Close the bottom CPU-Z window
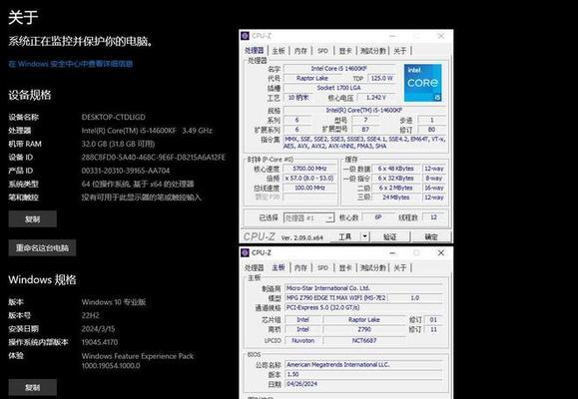 tap(440, 252)
